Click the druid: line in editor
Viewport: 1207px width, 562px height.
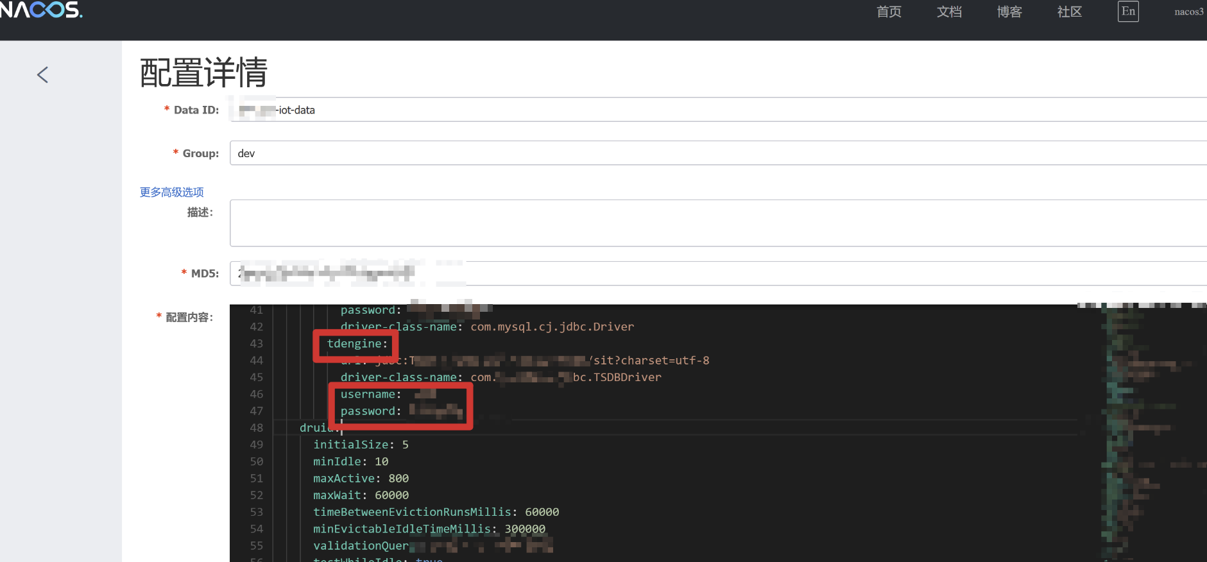coord(319,428)
